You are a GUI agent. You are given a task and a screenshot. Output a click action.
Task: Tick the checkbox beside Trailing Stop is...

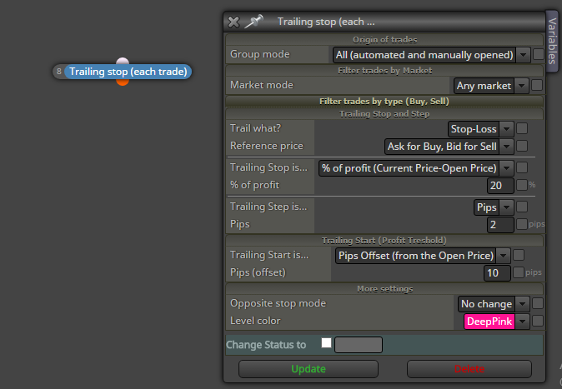(x=522, y=167)
